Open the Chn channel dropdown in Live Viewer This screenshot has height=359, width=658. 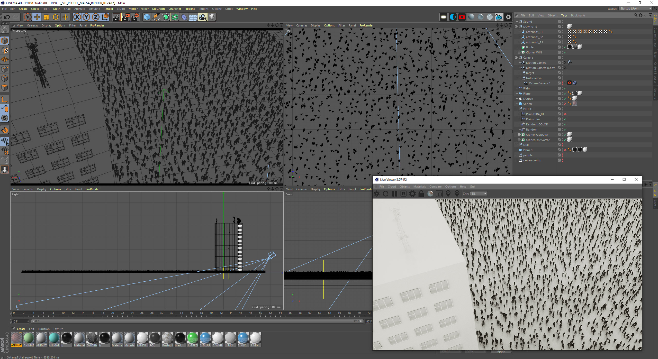[x=479, y=194]
